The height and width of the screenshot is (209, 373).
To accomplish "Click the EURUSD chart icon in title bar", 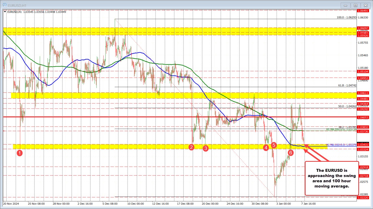I will pos(4,5).
